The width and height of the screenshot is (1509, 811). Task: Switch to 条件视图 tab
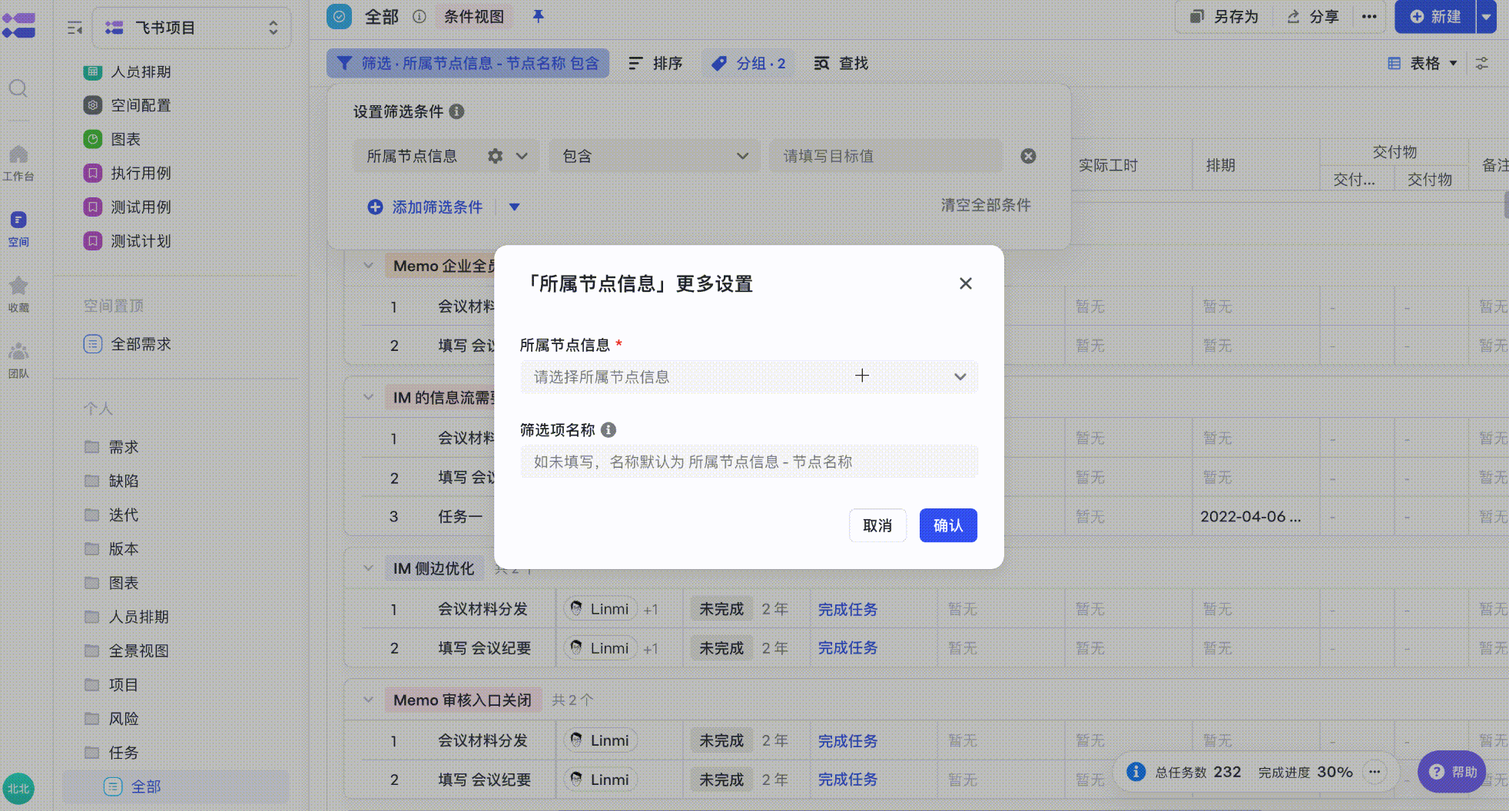pos(474,16)
